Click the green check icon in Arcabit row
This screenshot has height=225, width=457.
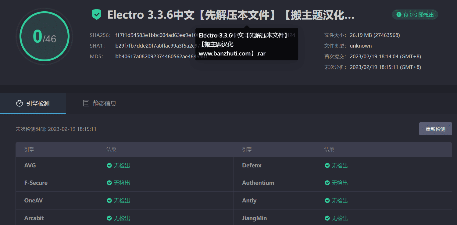point(109,218)
